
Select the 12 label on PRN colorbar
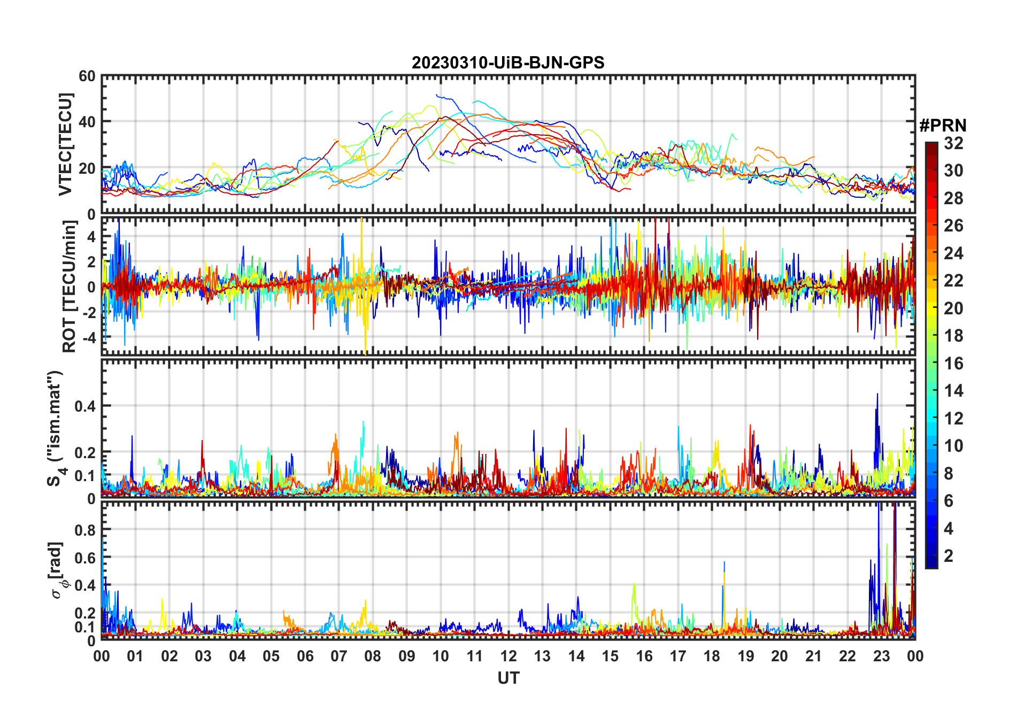953,419
